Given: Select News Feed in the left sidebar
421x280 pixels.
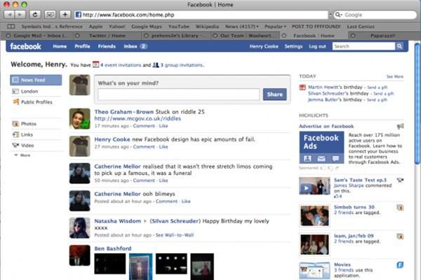Looking at the screenshot, I should 36,80.
